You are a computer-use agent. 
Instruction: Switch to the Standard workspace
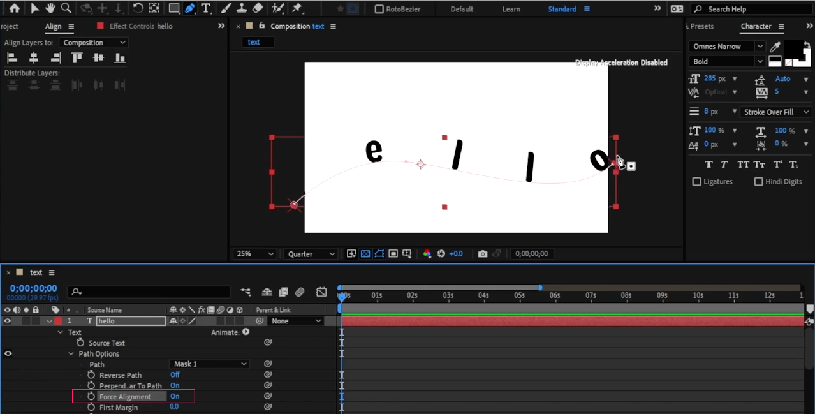[562, 10]
